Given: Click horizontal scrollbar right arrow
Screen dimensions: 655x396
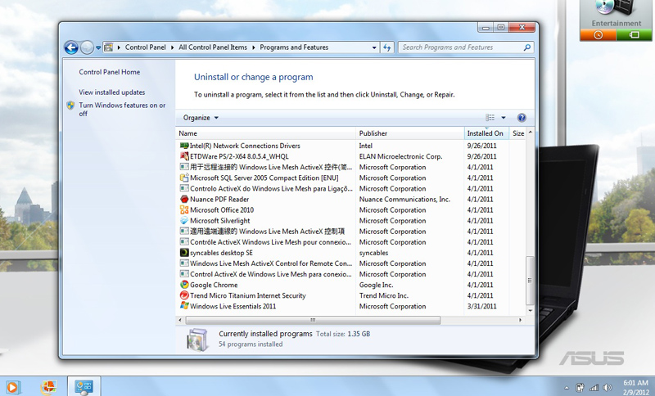Looking at the screenshot, I should tap(520, 320).
